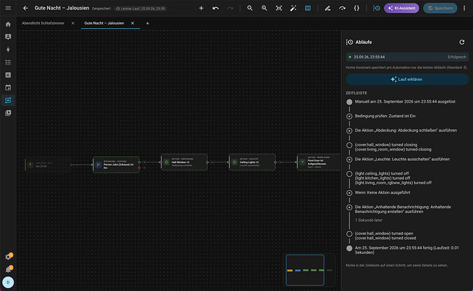Open the user profile avatar D
The image size is (473, 291).
tap(8, 282)
